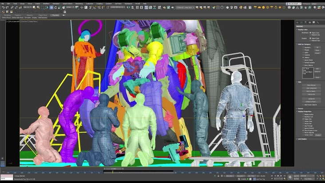This screenshot has height=183, width=325.
Task: Open the Arnold menu
Action: [x=138, y=4]
